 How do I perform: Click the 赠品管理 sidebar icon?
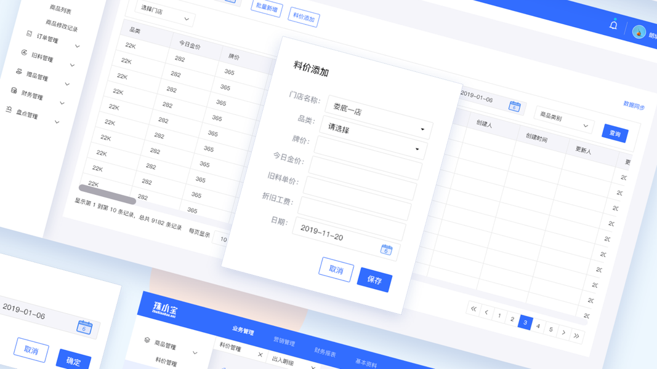pyautogui.click(x=19, y=71)
